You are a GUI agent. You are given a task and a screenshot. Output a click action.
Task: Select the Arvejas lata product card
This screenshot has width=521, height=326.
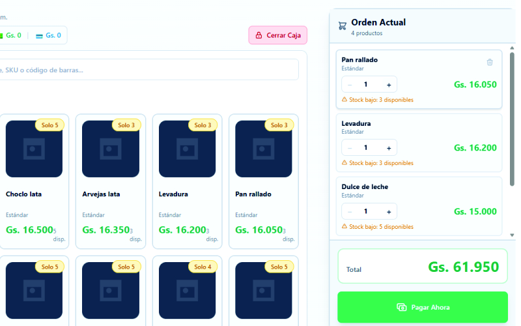111,181
